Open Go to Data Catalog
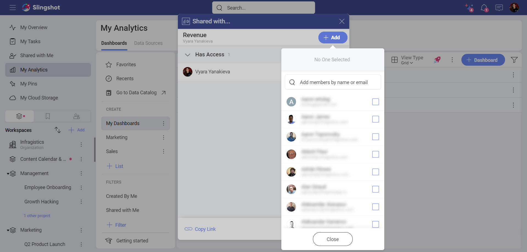 (136, 93)
